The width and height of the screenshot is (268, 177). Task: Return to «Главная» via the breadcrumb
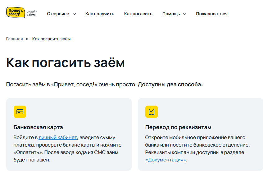pyautogui.click(x=14, y=39)
